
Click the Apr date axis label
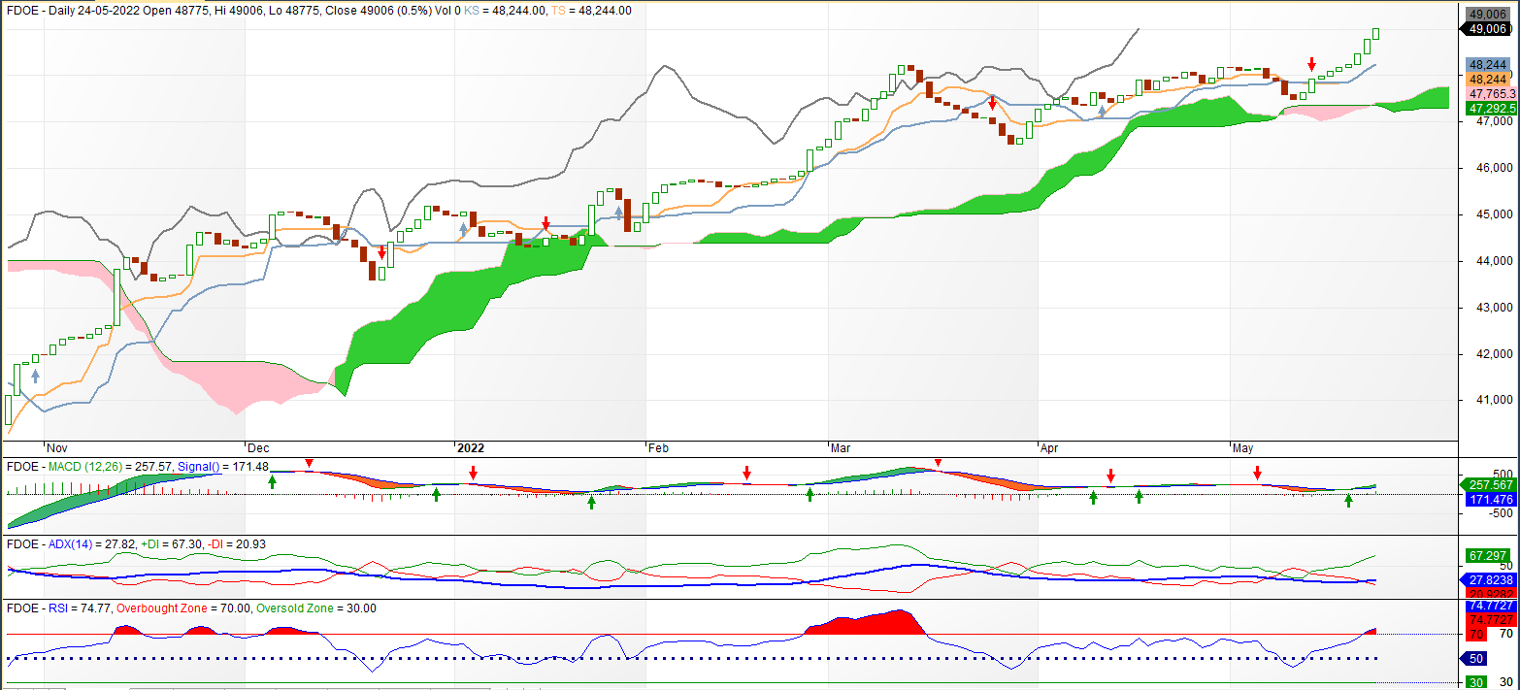1049,448
